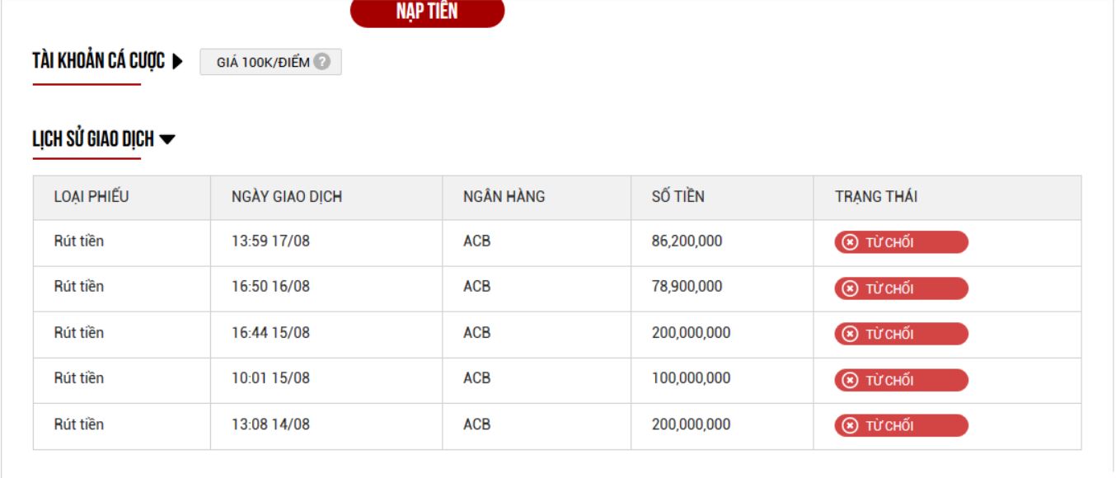Screen dimensions: 1116x478
Task: Click the question mark help icon
Action: tap(321, 62)
